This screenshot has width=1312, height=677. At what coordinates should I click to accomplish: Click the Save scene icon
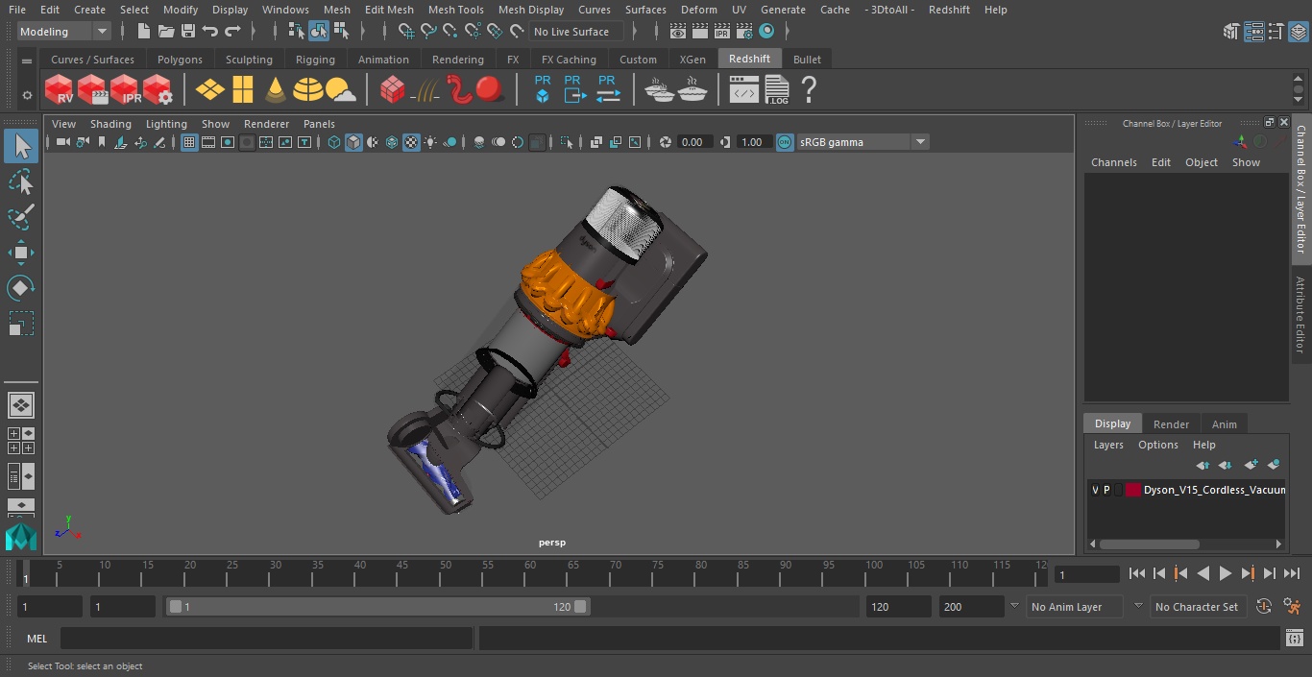(188, 32)
